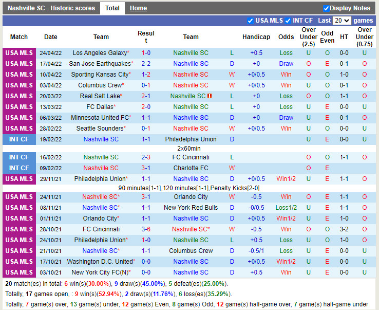
Task: Click the 2-3 score against FC Cincinnati
Action: pyautogui.click(x=146, y=157)
